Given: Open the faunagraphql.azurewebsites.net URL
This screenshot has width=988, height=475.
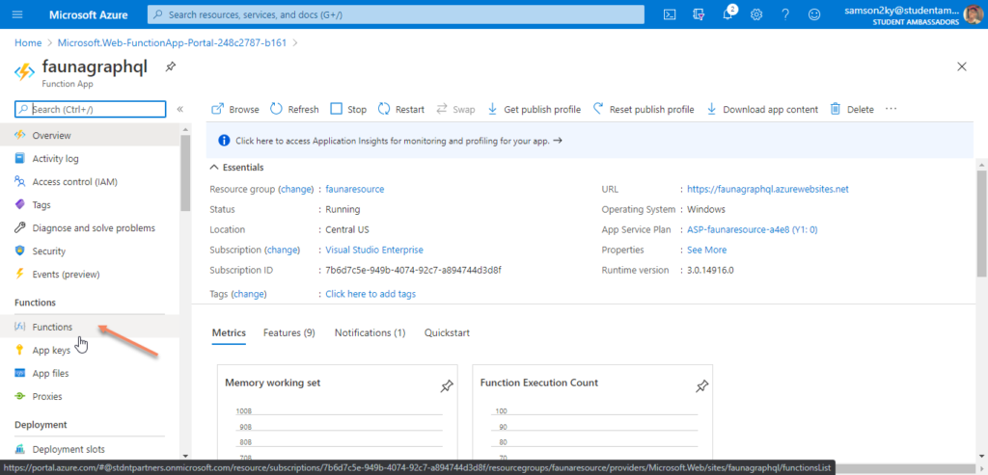Looking at the screenshot, I should coord(768,189).
